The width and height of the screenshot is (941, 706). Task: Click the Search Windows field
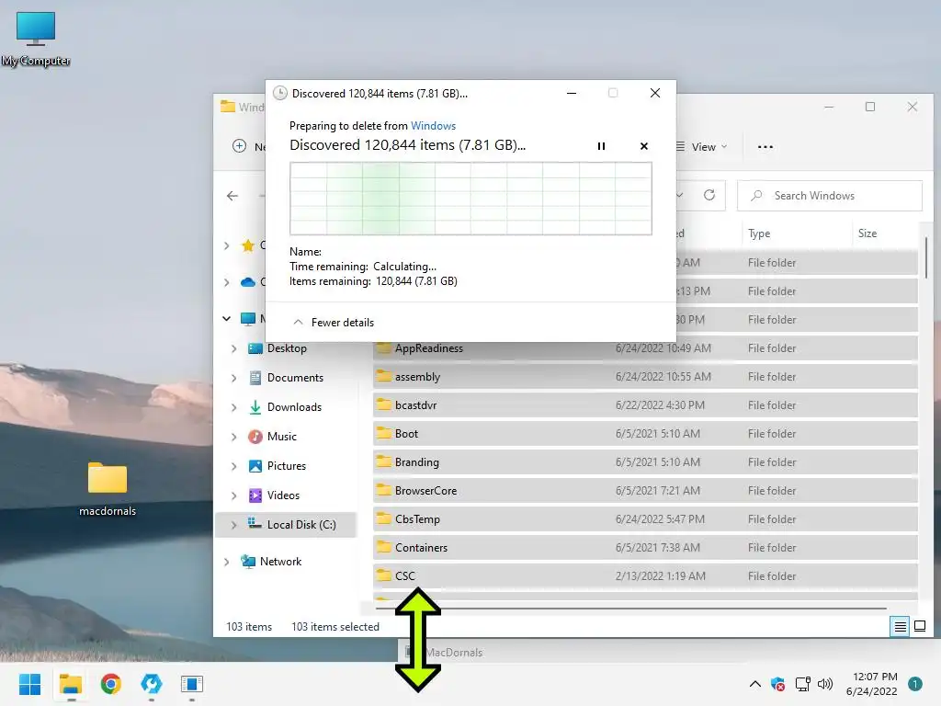coord(830,196)
